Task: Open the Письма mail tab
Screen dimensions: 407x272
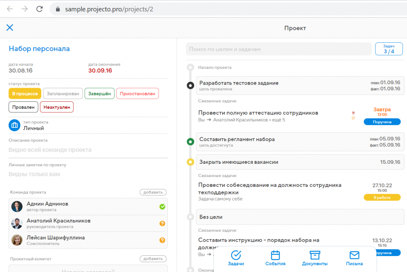Action: pyautogui.click(x=354, y=258)
